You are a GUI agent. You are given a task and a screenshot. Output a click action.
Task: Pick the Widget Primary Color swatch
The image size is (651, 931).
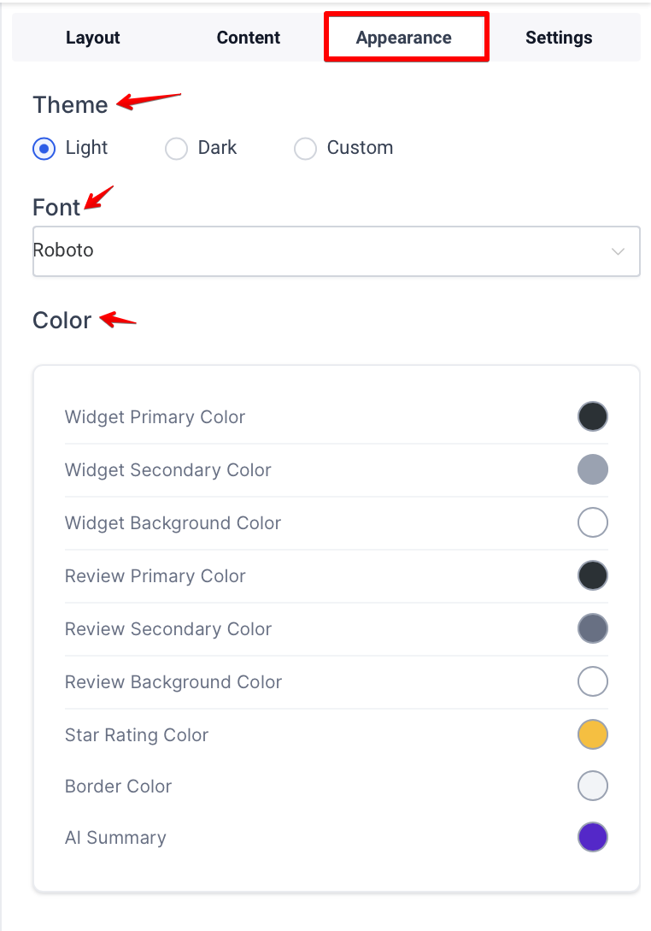click(x=593, y=417)
